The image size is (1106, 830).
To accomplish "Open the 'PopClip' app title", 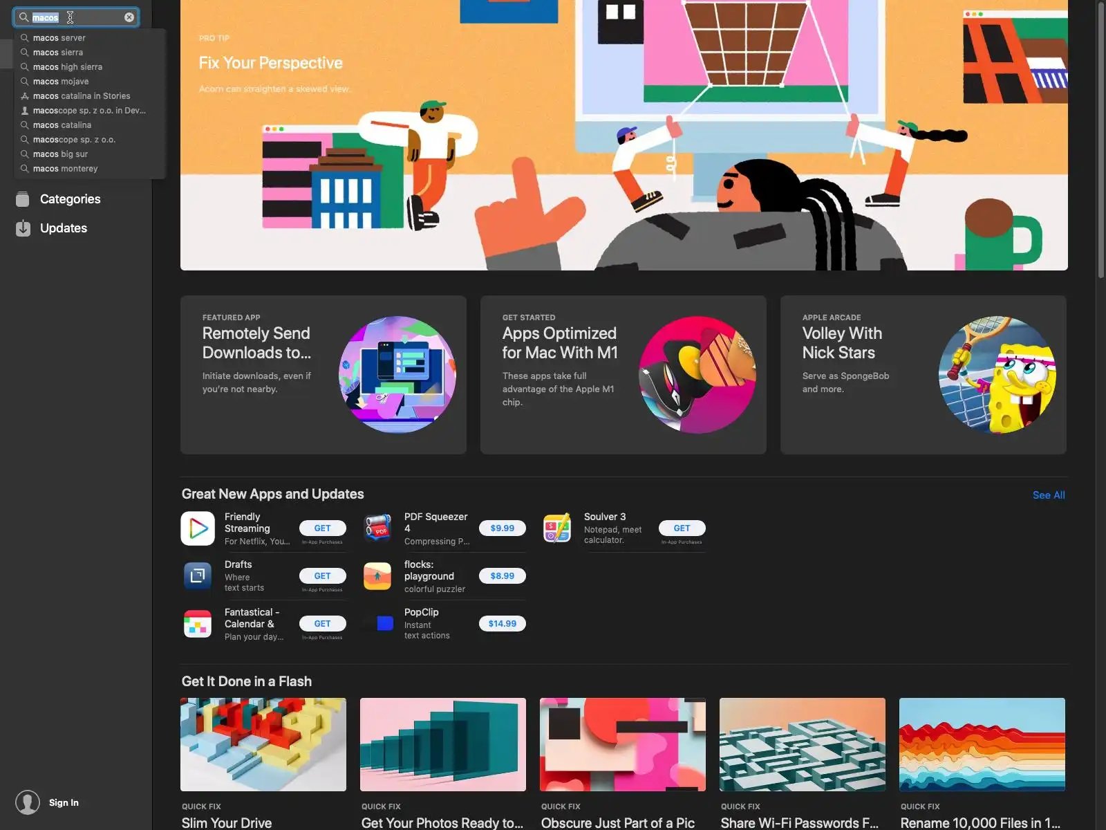I will 422,612.
